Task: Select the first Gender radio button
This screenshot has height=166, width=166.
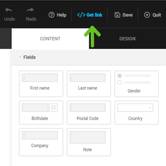Action: click(x=120, y=76)
